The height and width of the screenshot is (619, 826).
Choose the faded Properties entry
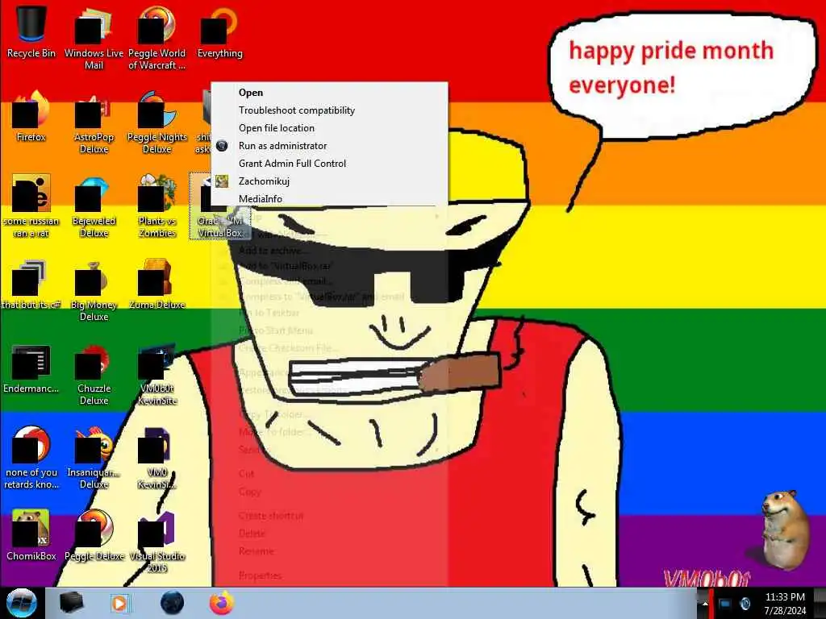click(x=330, y=575)
